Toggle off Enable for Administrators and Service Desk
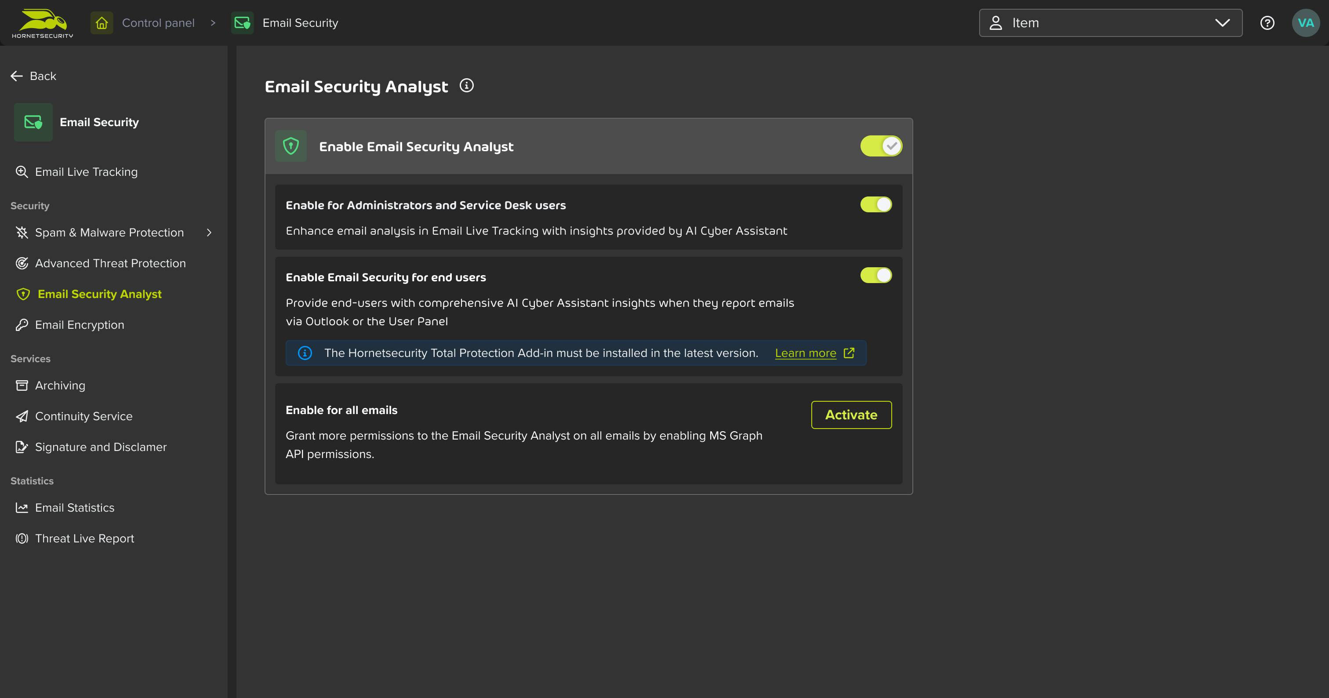The width and height of the screenshot is (1329, 698). point(876,204)
